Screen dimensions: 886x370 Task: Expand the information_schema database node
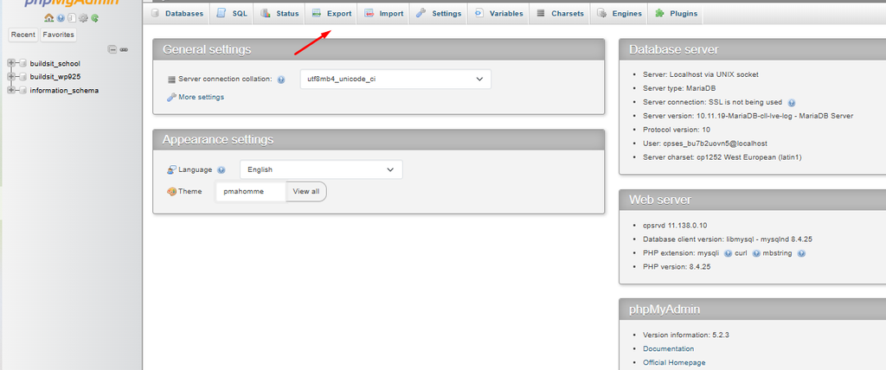pyautogui.click(x=10, y=90)
